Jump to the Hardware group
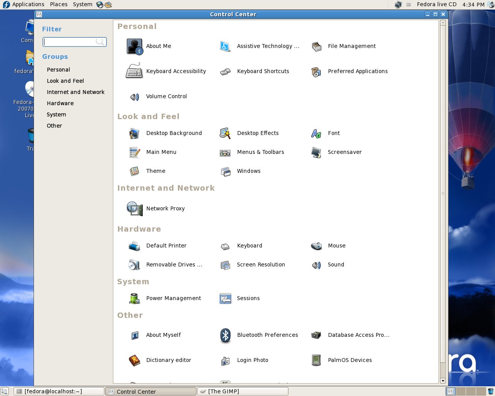 point(60,104)
